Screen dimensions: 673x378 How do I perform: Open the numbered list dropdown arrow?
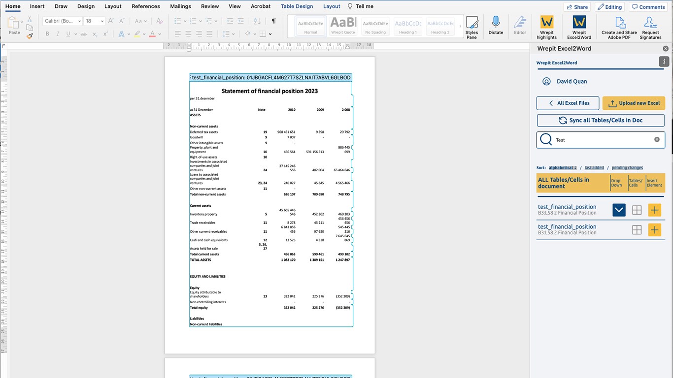tap(200, 21)
